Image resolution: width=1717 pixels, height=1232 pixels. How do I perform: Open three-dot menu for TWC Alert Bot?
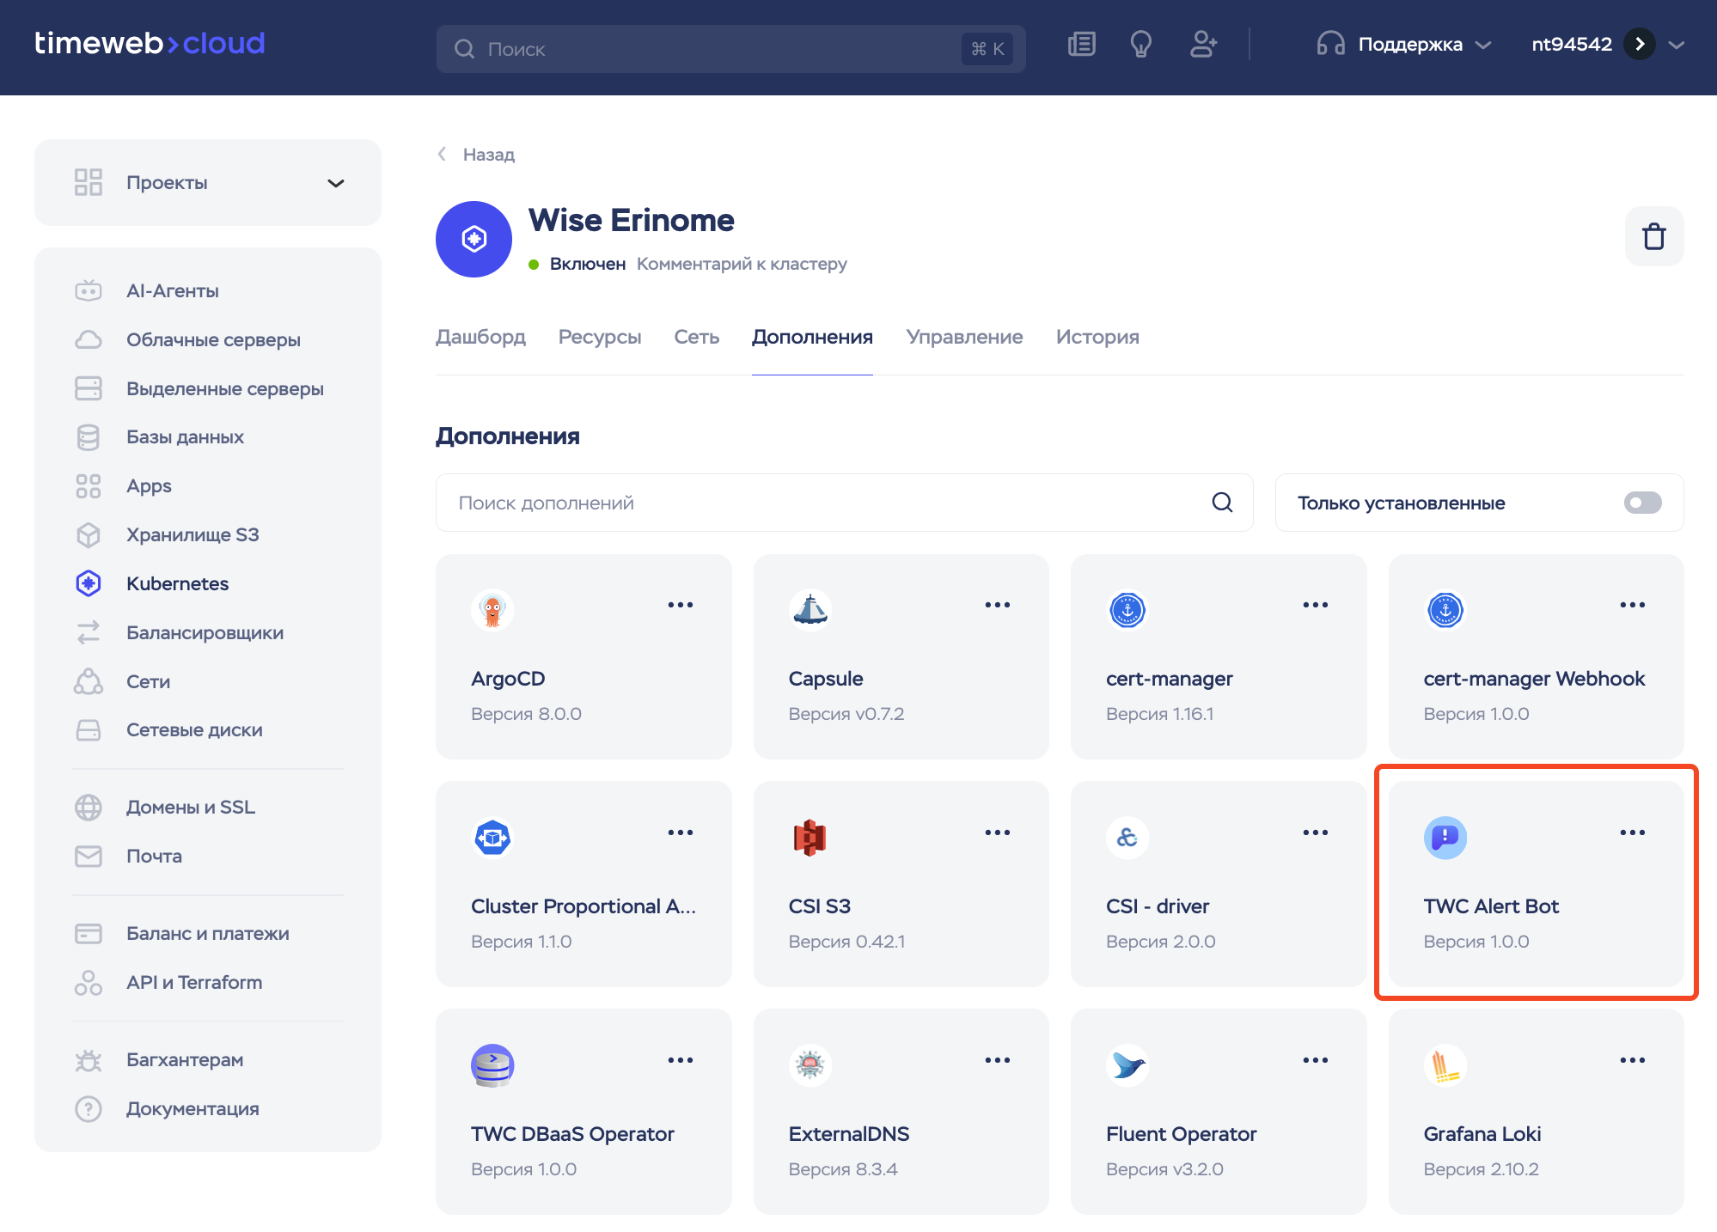point(1633,833)
